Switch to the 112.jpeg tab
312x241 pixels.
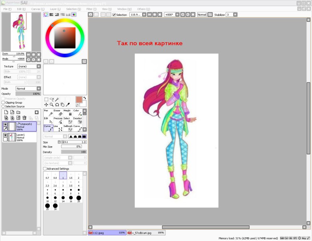[107, 233]
